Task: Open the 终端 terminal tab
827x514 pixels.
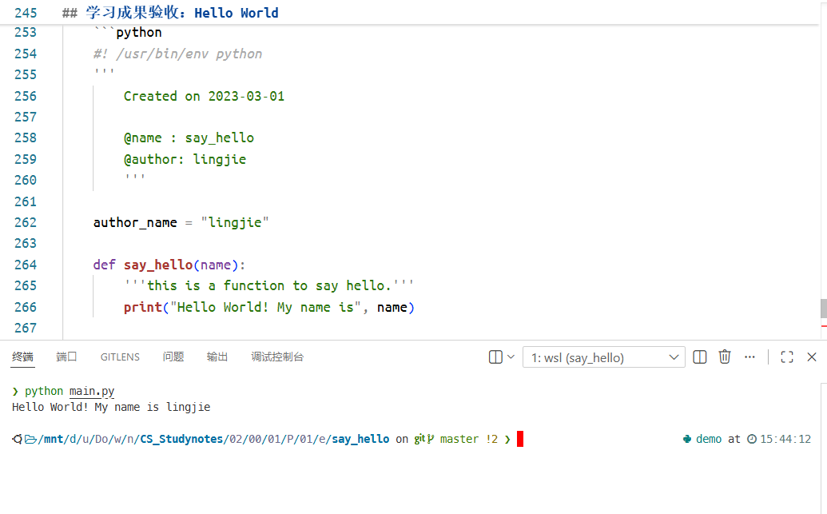Action: tap(22, 357)
